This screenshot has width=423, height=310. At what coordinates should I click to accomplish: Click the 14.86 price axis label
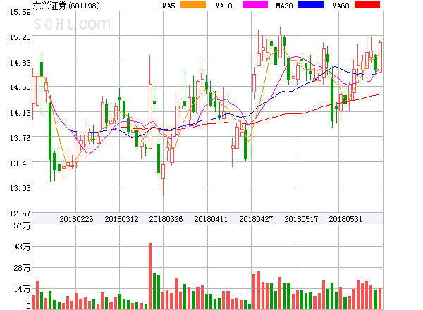tap(20, 63)
